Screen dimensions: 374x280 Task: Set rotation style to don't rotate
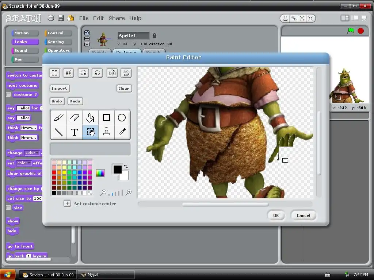click(x=87, y=44)
